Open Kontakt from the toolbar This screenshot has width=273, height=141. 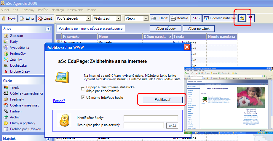coord(180,18)
